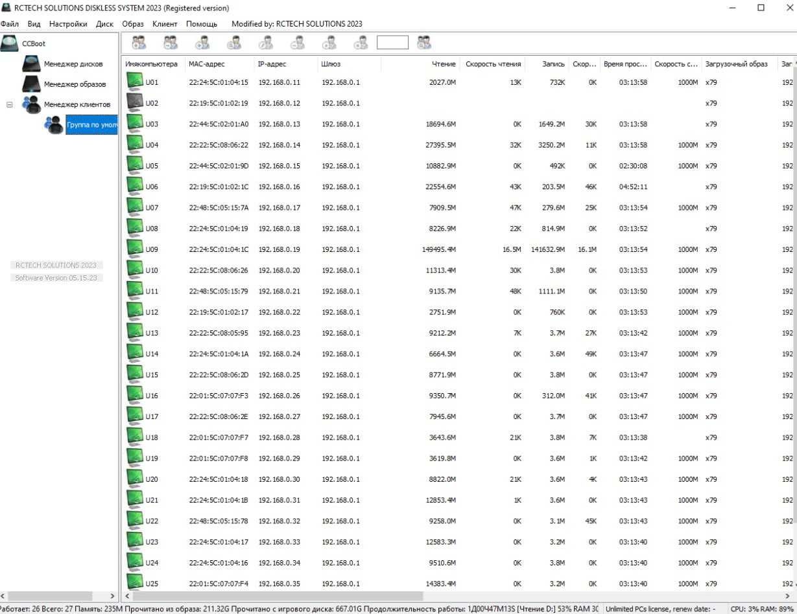Viewport: 797px width, 614px height.
Task: Click MAC address 22:01:5C:07:07:F3
Action: click(x=219, y=396)
